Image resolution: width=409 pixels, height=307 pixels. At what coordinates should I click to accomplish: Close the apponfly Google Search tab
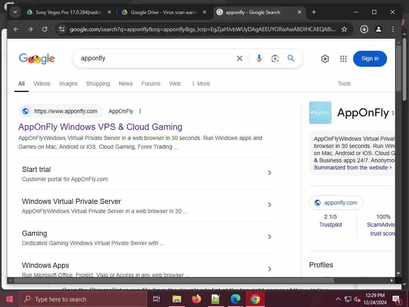pos(300,12)
